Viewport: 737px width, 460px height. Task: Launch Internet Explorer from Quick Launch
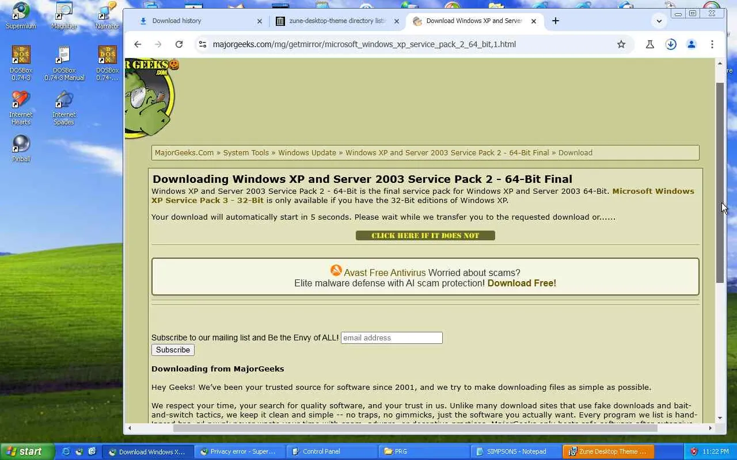[x=66, y=451]
